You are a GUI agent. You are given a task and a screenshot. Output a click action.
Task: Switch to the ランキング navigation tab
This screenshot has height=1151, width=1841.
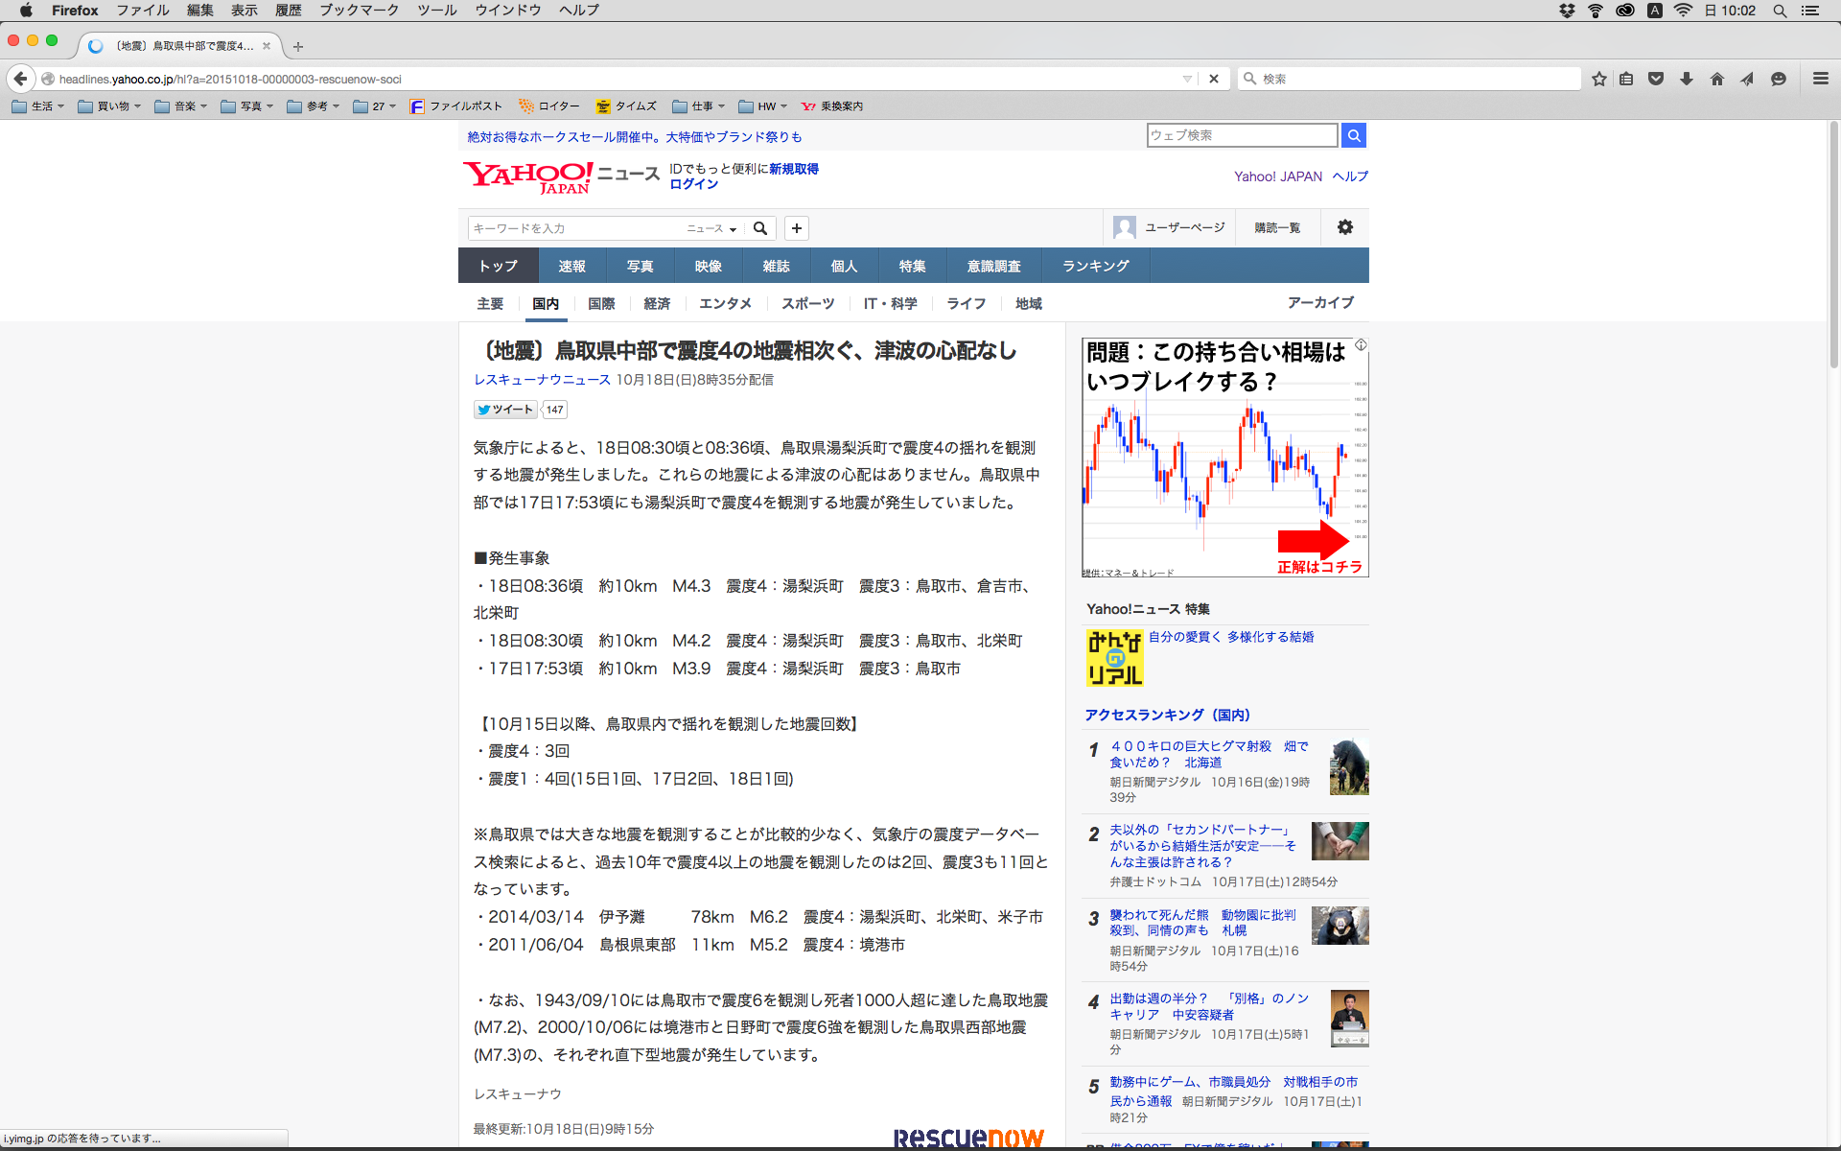pos(1095,266)
